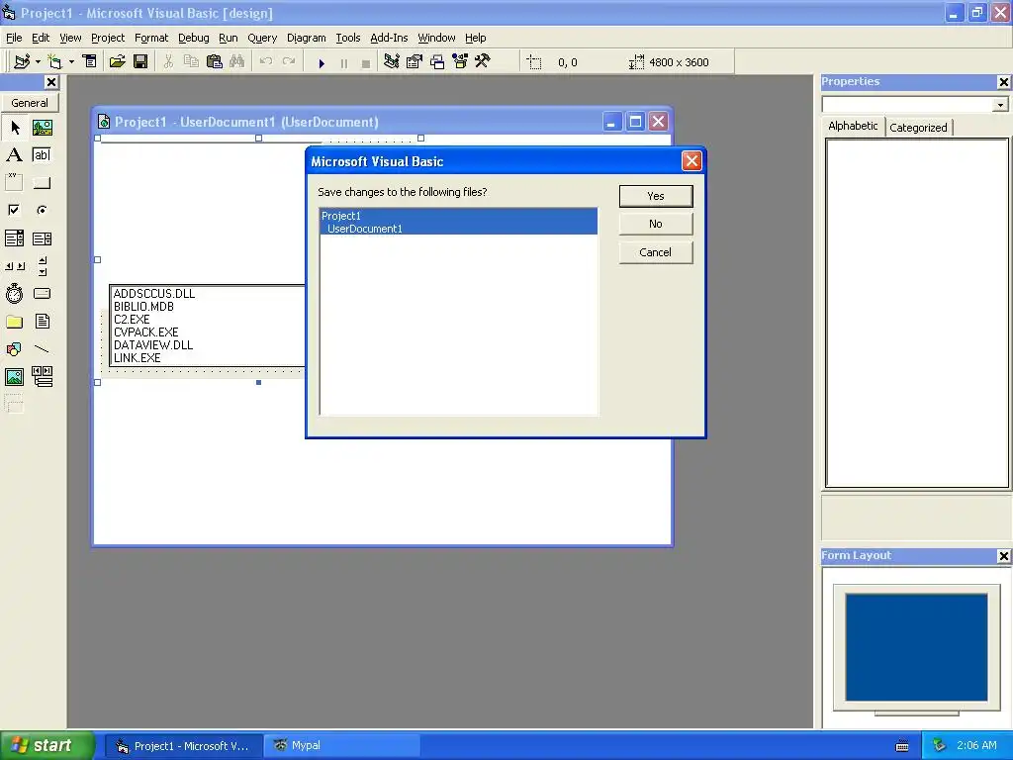
Task: Select the Label control tool
Action: pyautogui.click(x=14, y=155)
